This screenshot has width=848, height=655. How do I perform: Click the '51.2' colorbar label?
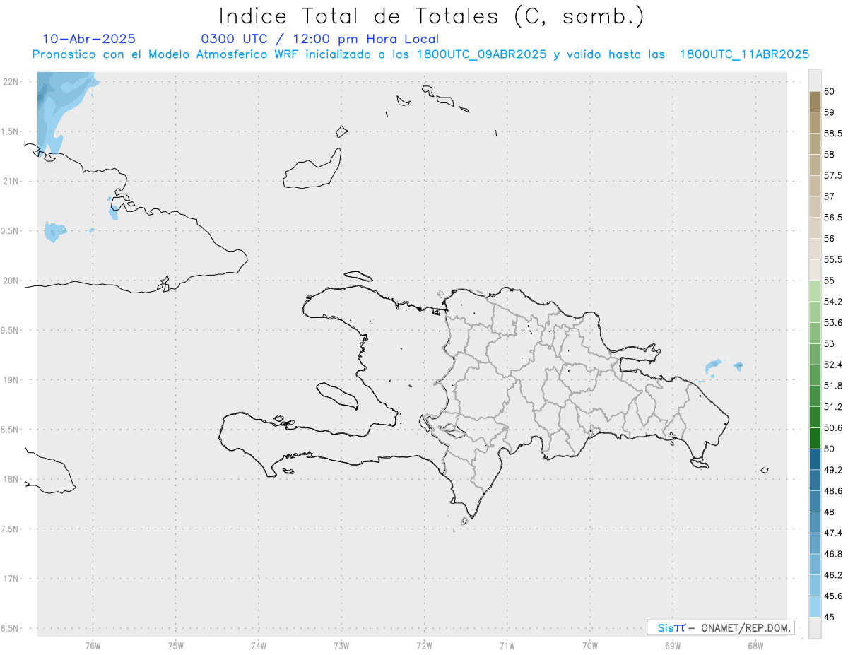(832, 407)
